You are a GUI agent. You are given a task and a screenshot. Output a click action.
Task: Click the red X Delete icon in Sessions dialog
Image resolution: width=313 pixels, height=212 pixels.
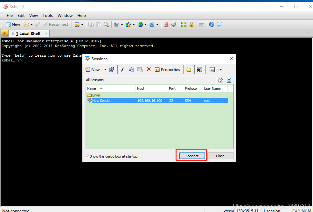149,69
